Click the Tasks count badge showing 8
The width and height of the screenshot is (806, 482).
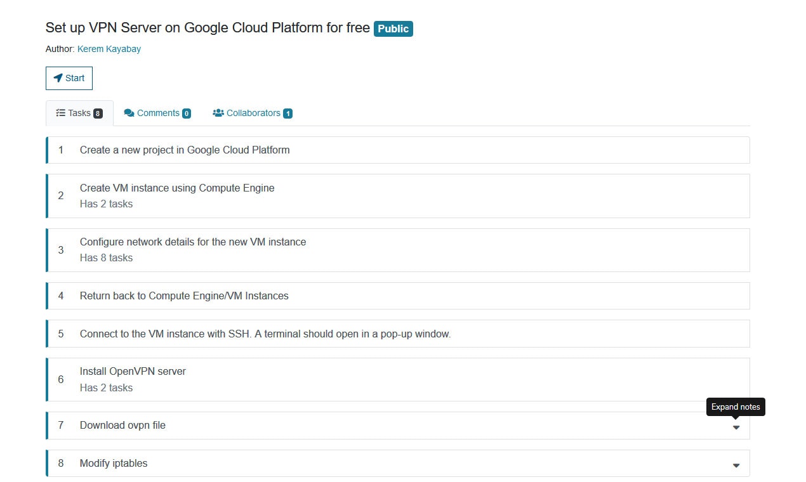coord(98,114)
